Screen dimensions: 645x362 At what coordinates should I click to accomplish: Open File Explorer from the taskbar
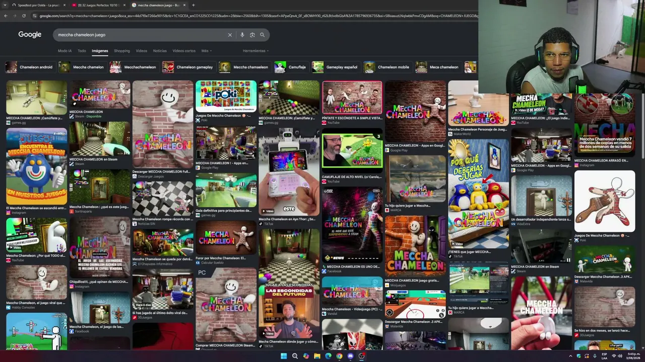click(317, 356)
